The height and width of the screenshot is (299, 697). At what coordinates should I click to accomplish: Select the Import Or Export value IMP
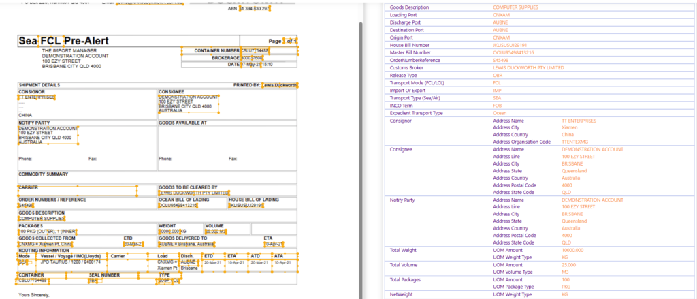497,91
